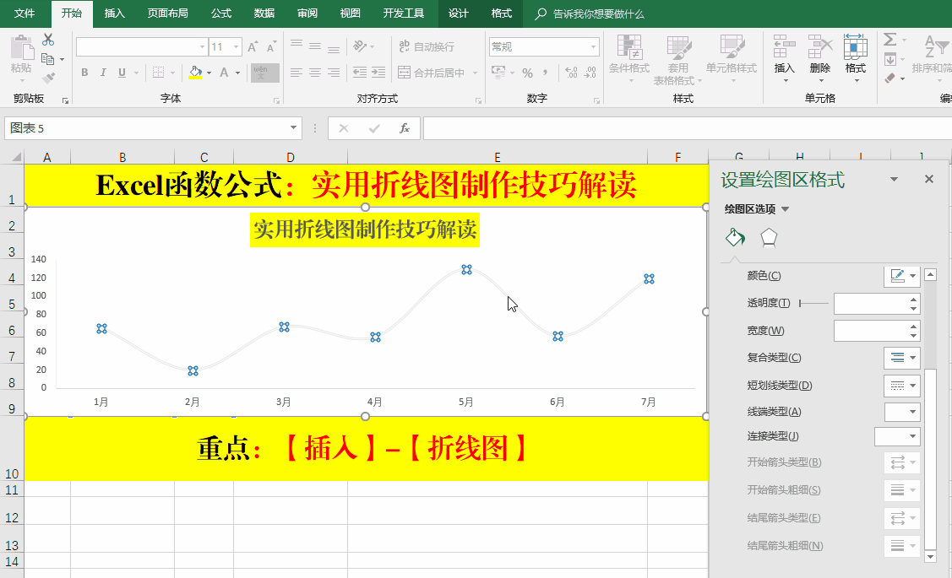Click the text orientation icon

click(360, 46)
